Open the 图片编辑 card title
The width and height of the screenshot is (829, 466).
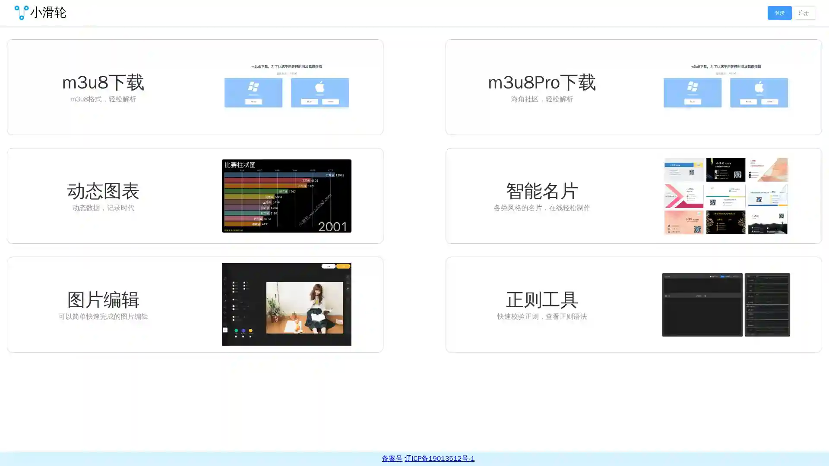pos(103,300)
